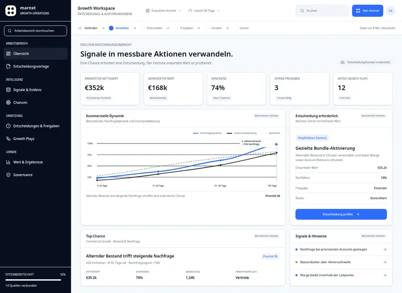The height and width of the screenshot is (293, 402).
Task: Click the Offene Freigaben card showing 3
Action: [299, 89]
